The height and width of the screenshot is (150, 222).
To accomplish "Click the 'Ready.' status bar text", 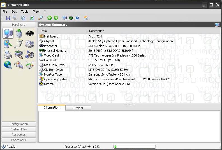I will coord(11,147).
